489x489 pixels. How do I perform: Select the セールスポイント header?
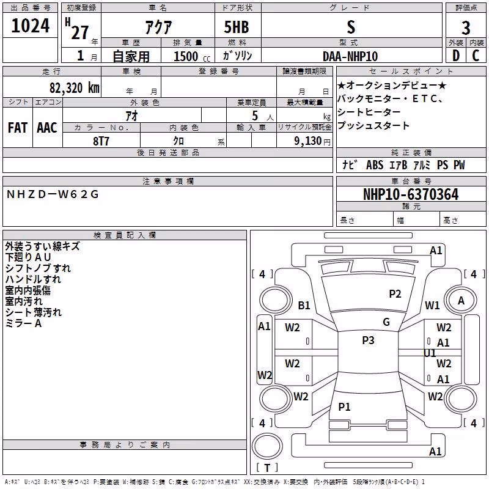click(411, 71)
